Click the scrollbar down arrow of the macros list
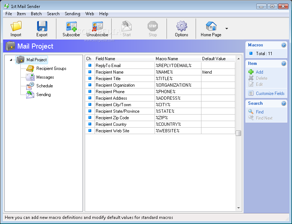 coord(239,208)
